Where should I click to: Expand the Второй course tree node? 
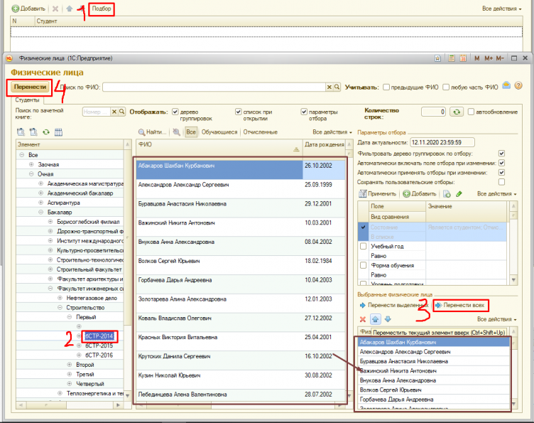click(x=70, y=365)
